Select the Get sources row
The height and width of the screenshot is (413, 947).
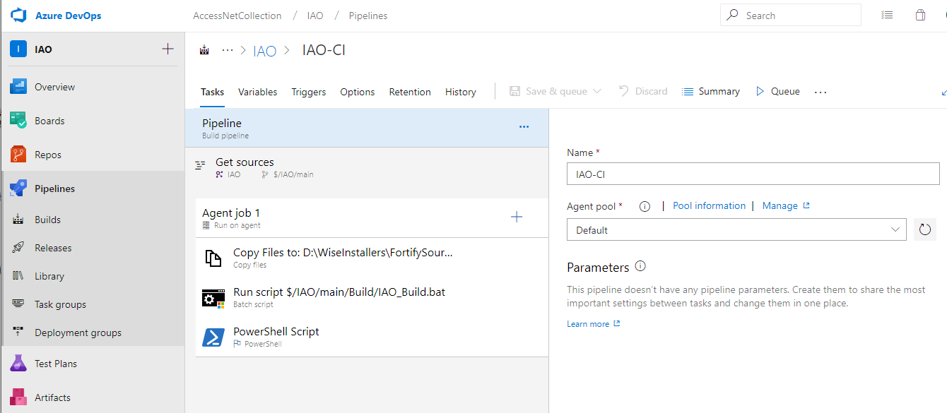pyautogui.click(x=367, y=167)
